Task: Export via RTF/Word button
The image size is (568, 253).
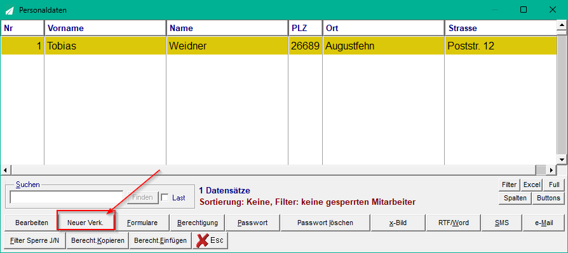Action: click(454, 223)
